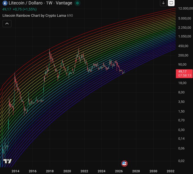Open the Litecoin / Dollaro symbol title
This screenshot has height=174, width=193.
click(x=40, y=3)
